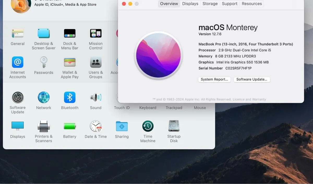Open the Resources tab
The width and height of the screenshot is (313, 184).
(251, 4)
